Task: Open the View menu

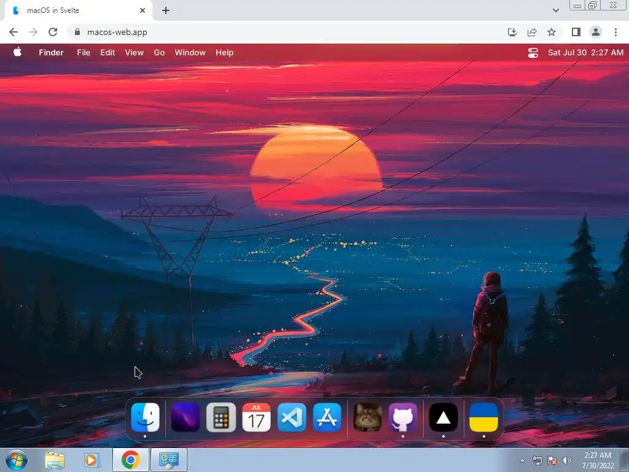Action: point(134,53)
